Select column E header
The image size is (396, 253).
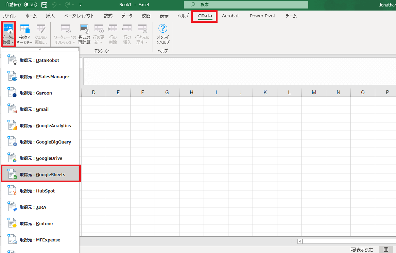tap(118, 92)
